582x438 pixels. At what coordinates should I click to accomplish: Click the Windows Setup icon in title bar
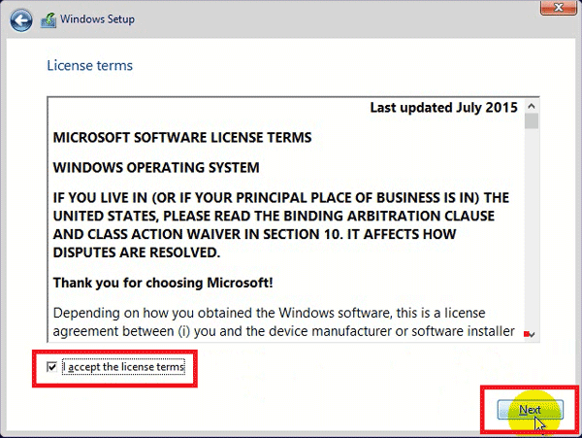tap(50, 19)
